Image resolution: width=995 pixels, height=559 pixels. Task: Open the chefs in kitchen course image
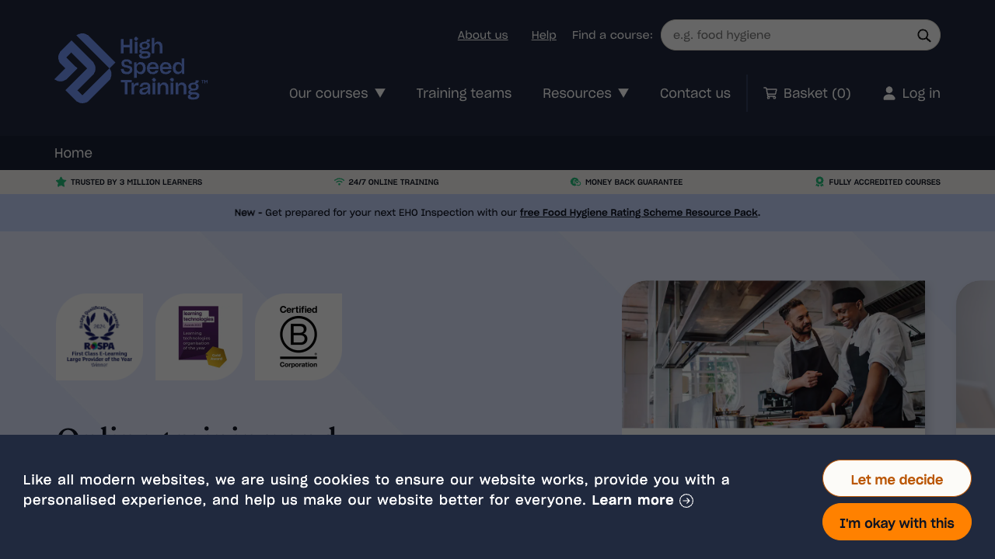pos(773,354)
